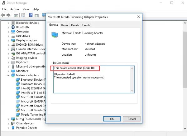Select the Mice and other pointing devices icon
Viewport: 187px width, 136px height.
coord(13,67)
